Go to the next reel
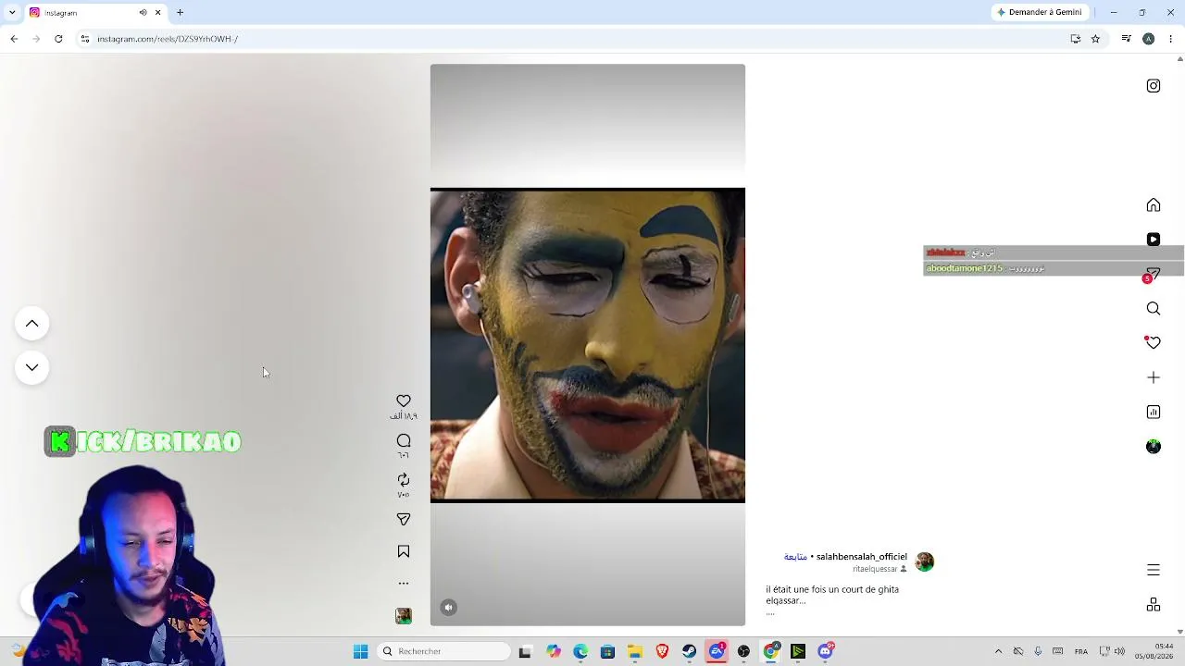1185x666 pixels. point(31,368)
